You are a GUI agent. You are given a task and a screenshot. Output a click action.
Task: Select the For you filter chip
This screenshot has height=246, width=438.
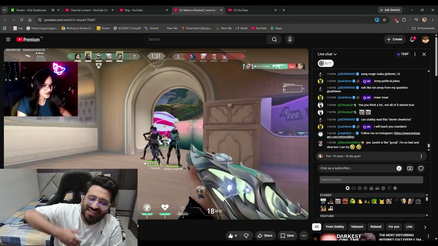394,227
